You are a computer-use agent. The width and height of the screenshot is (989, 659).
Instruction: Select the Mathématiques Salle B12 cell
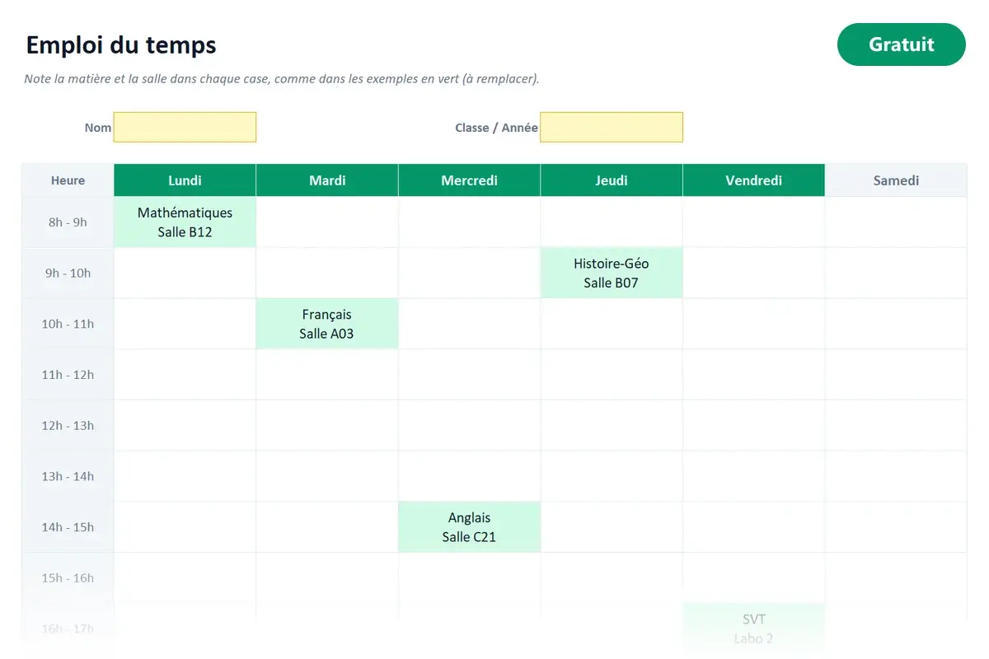pos(185,222)
